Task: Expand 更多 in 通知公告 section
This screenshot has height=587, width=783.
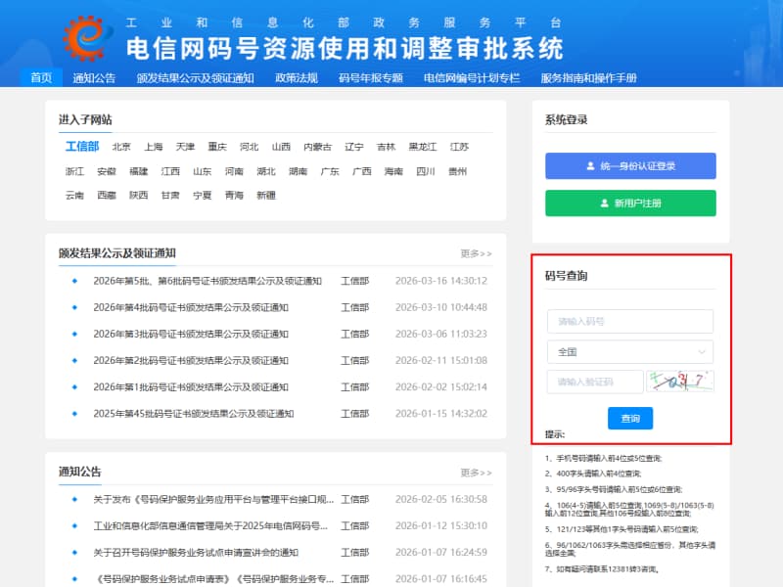Action: click(x=477, y=474)
